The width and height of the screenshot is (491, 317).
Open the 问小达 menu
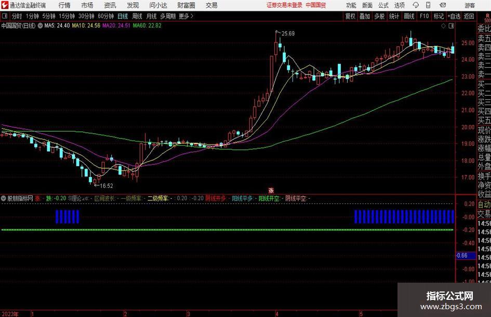(158, 5)
